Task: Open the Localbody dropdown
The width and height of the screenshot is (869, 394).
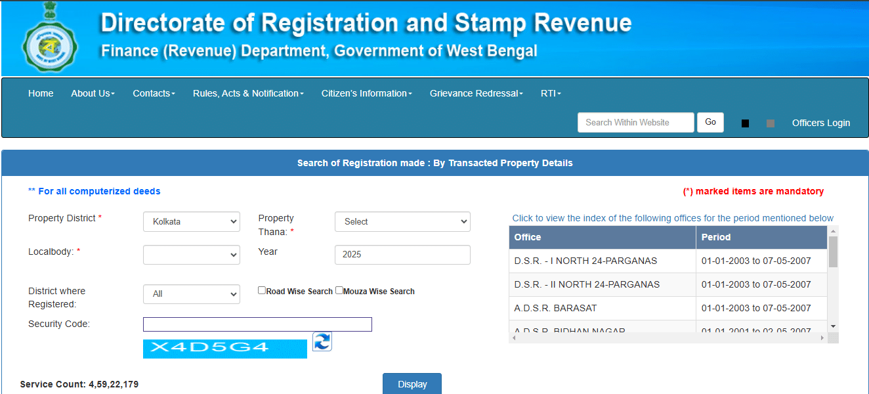Action: click(x=191, y=255)
